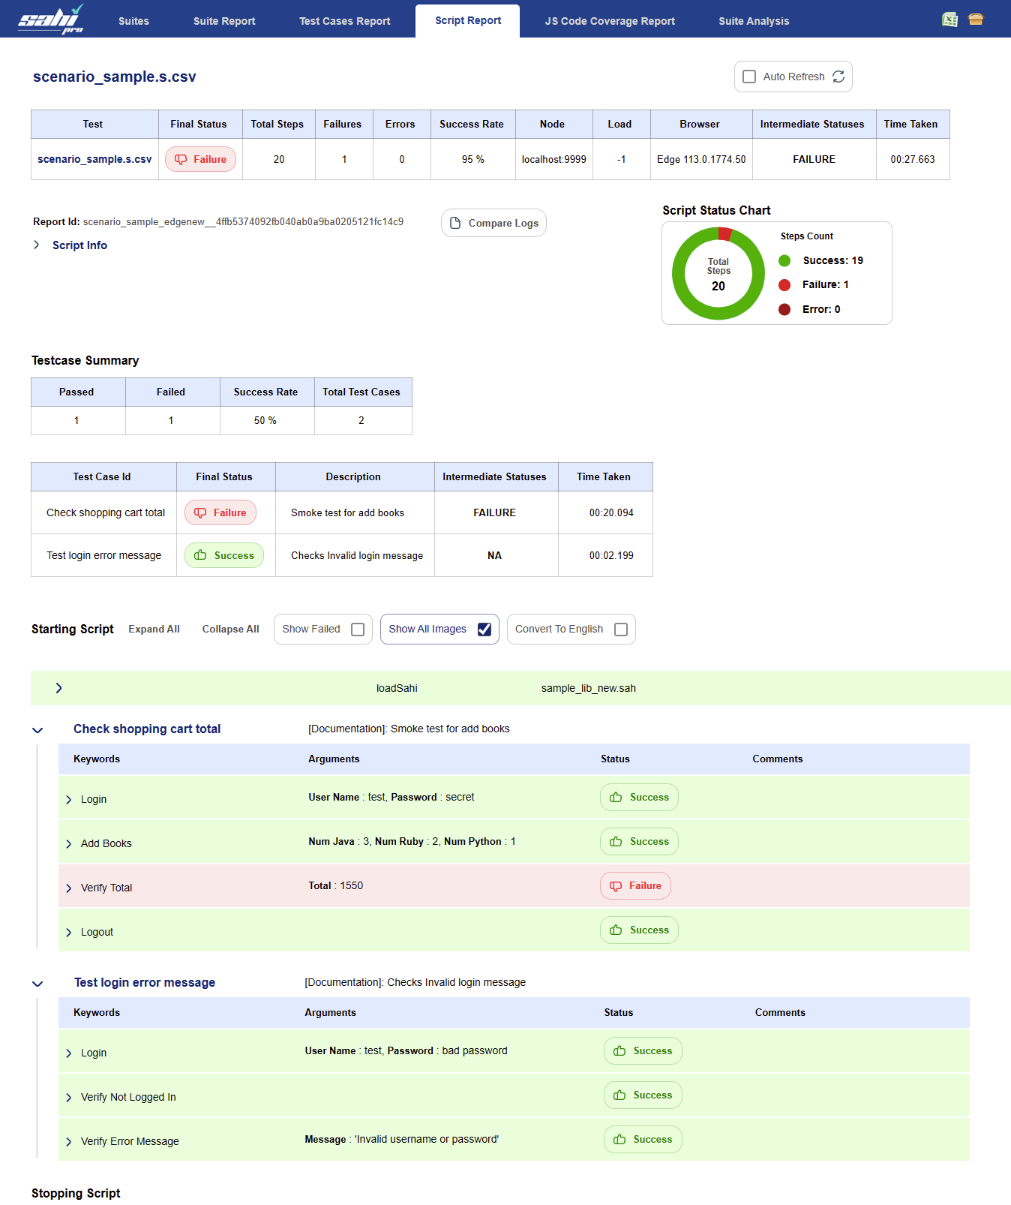The image size is (1011, 1205).
Task: Expand the Script Info section
Action: coord(37,245)
